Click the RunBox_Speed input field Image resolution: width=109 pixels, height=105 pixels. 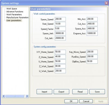tap(92, 57)
